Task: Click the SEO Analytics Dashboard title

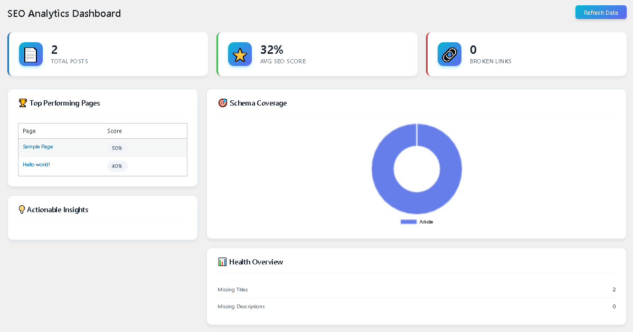Action: click(x=64, y=13)
